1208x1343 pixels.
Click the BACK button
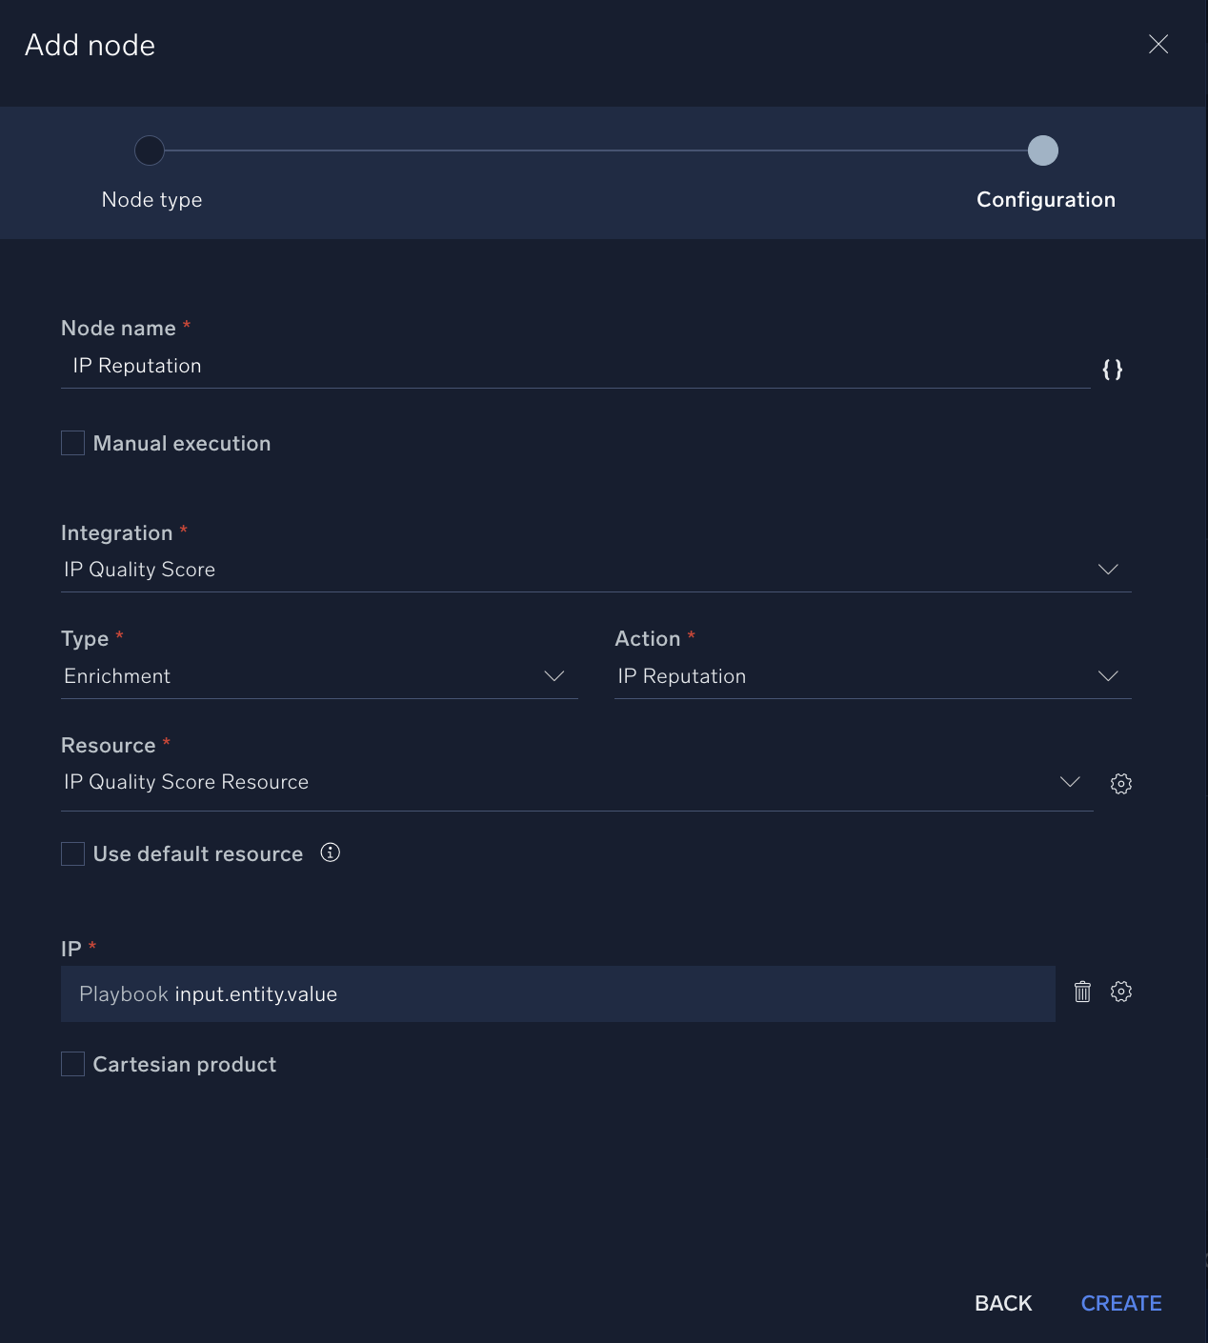pos(1002,1302)
